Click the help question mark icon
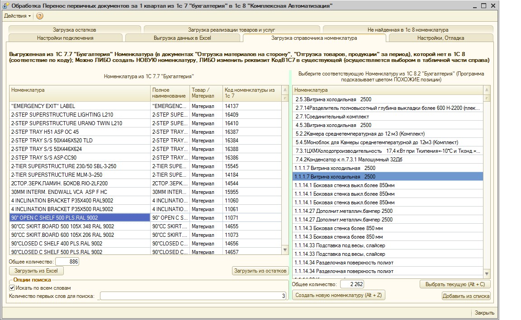Screen dimensions: 521x320 tap(39, 16)
